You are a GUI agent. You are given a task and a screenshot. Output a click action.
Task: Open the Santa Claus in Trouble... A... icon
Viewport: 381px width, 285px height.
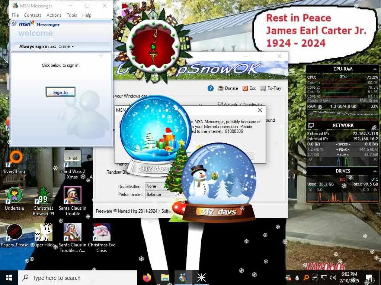pos(73,238)
